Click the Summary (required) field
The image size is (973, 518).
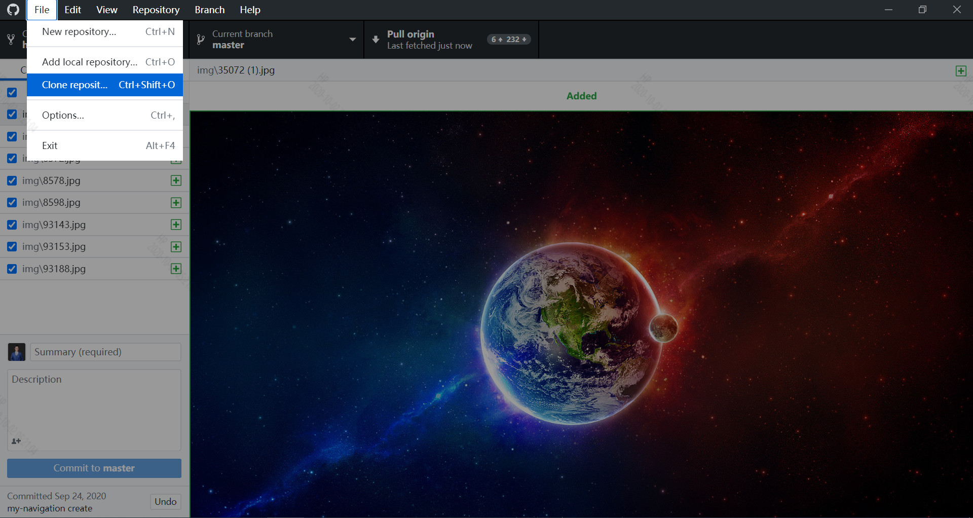(x=105, y=352)
